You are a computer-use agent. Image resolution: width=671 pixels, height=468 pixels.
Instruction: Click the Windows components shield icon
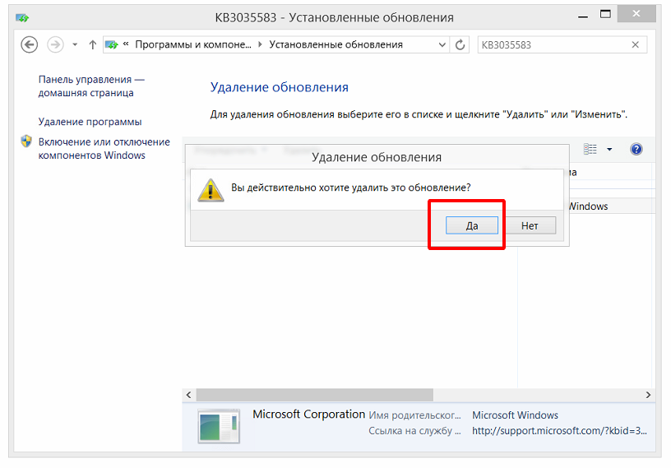pos(26,141)
